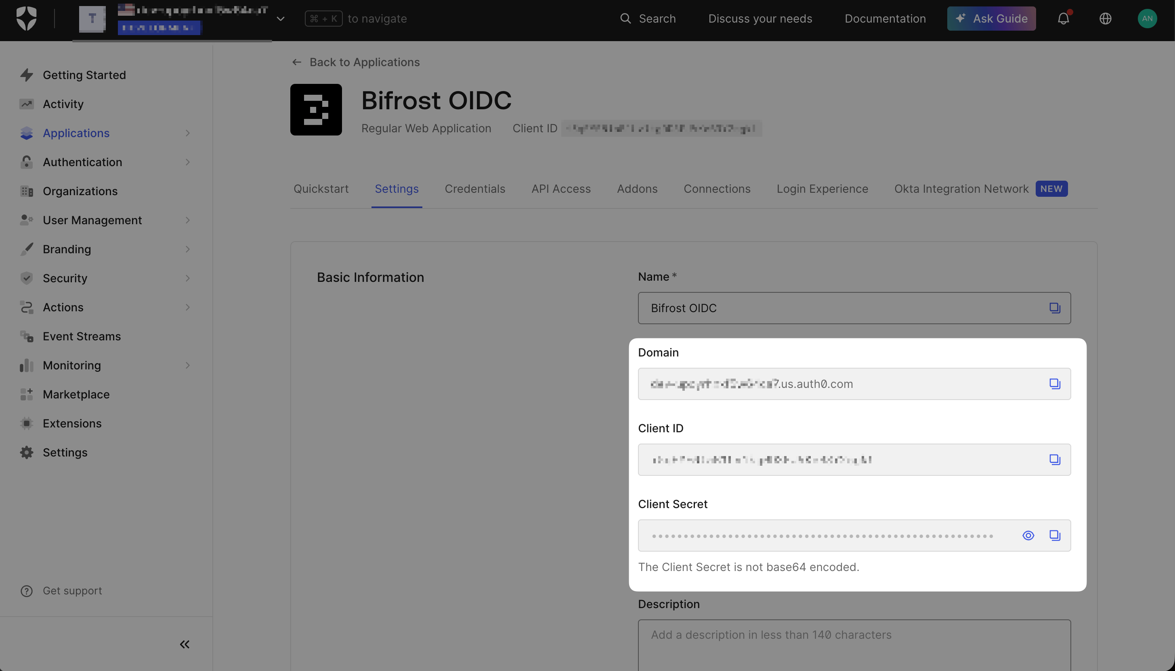Click the Authentication lock icon

click(x=27, y=162)
